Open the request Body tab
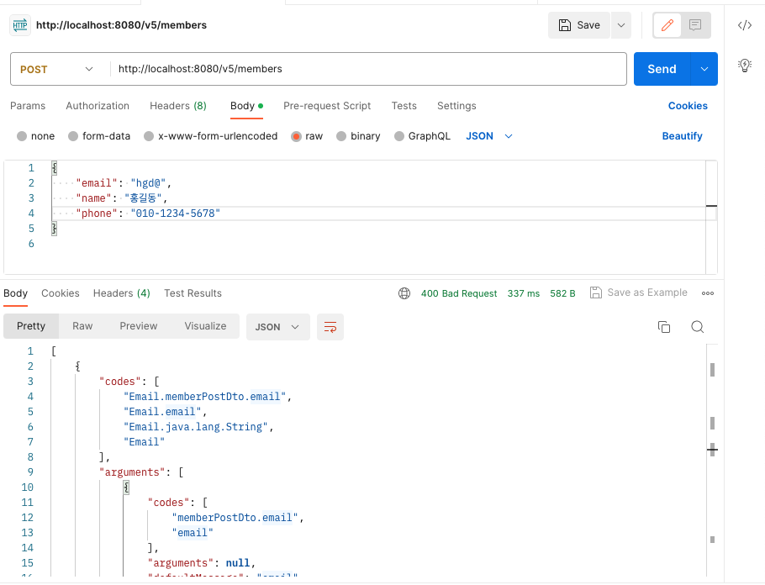 point(246,106)
